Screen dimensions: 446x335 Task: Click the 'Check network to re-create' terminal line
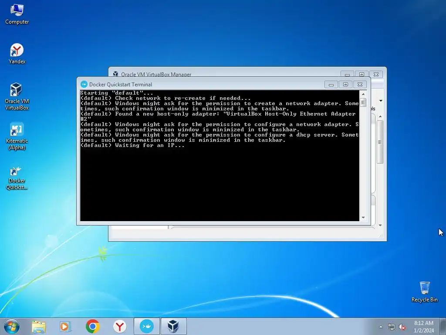(166, 98)
